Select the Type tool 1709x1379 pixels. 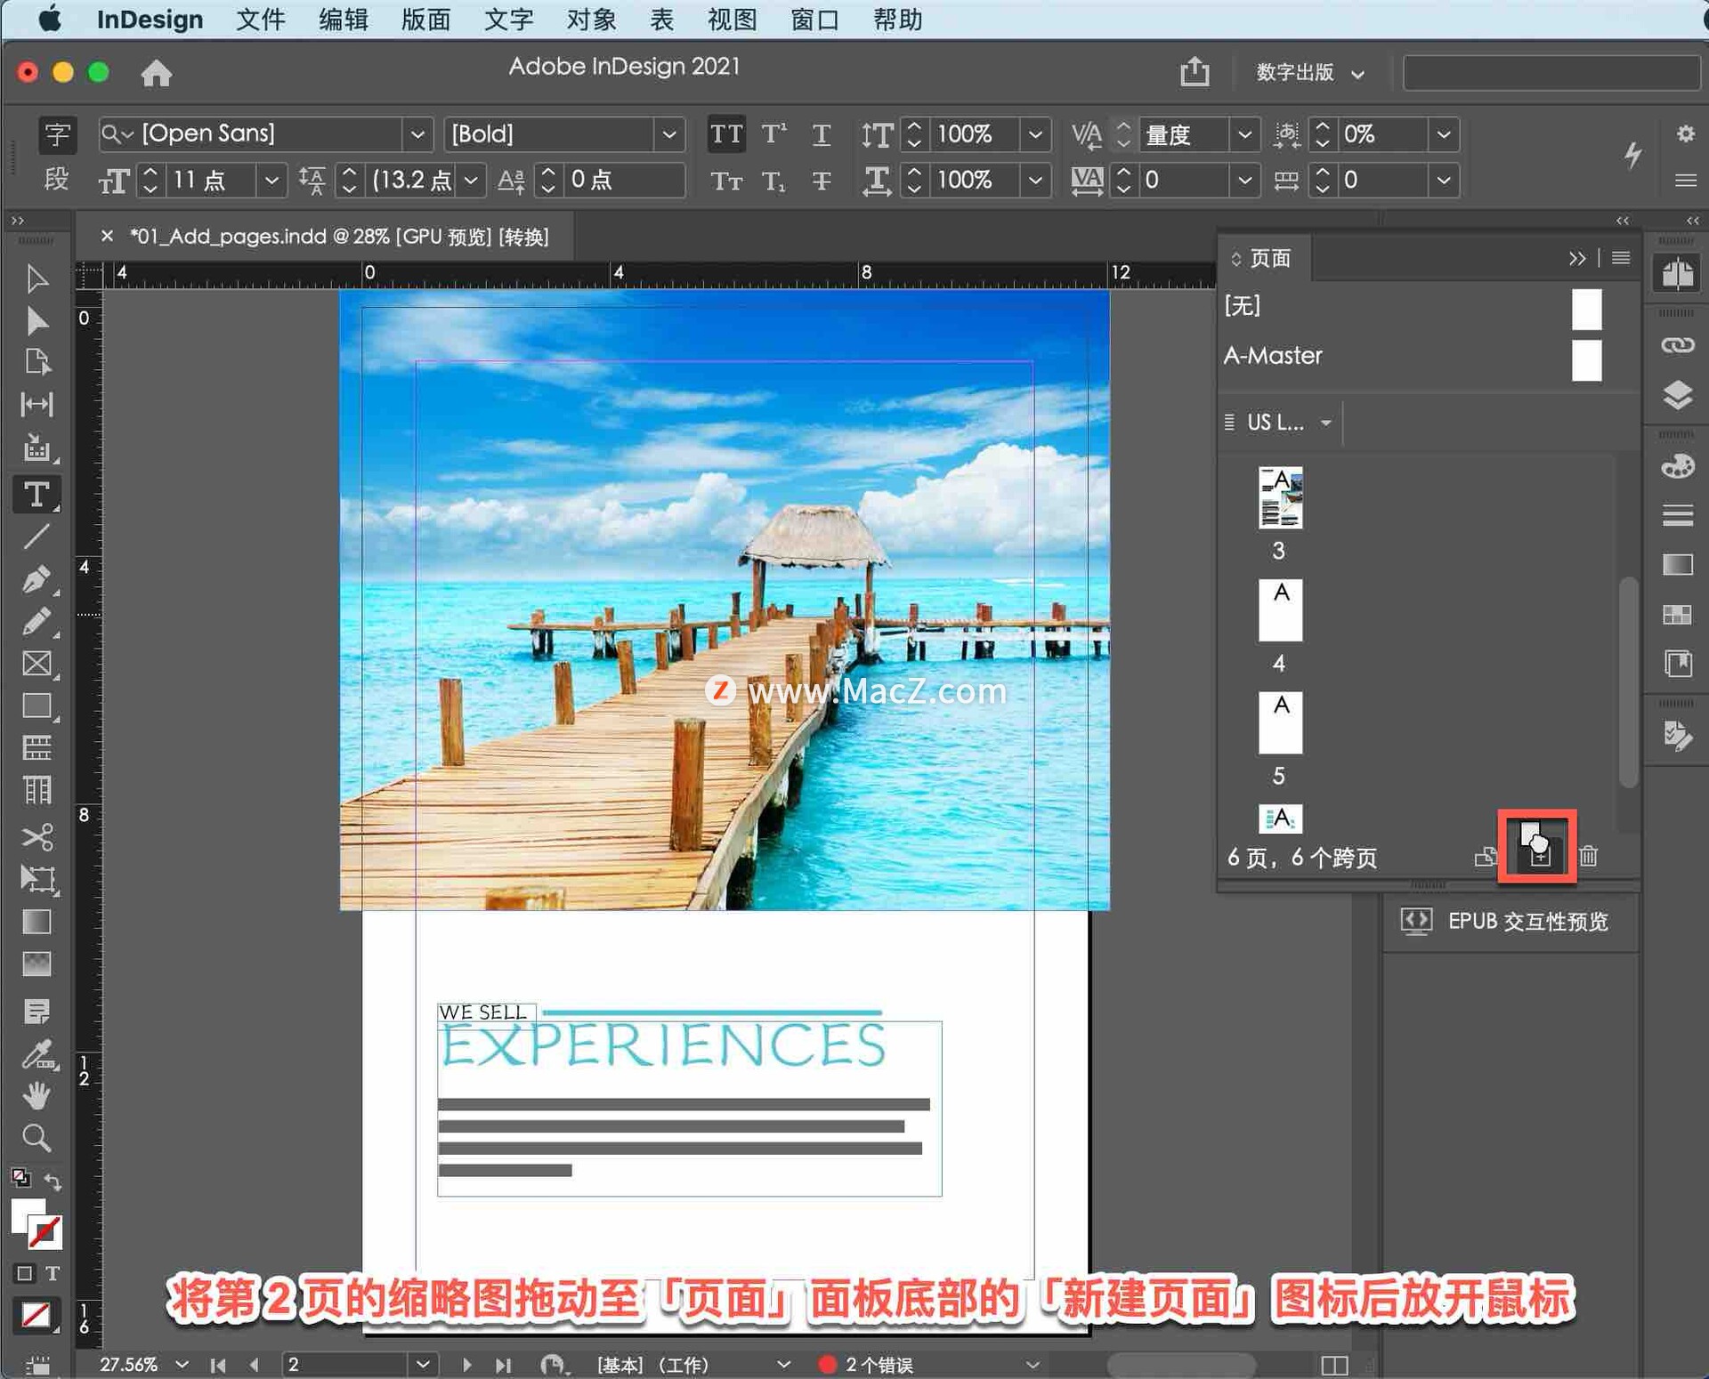point(36,495)
